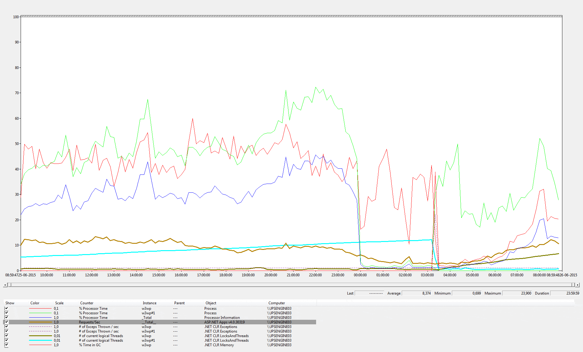Sort the legend by the Parent column header
This screenshot has width=583, height=352.
click(179, 303)
